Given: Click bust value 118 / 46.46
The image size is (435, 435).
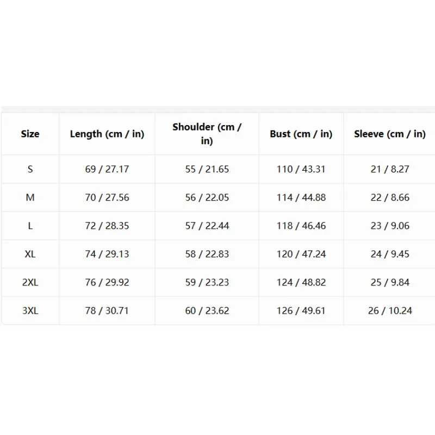Looking at the screenshot, I should pos(301,226).
